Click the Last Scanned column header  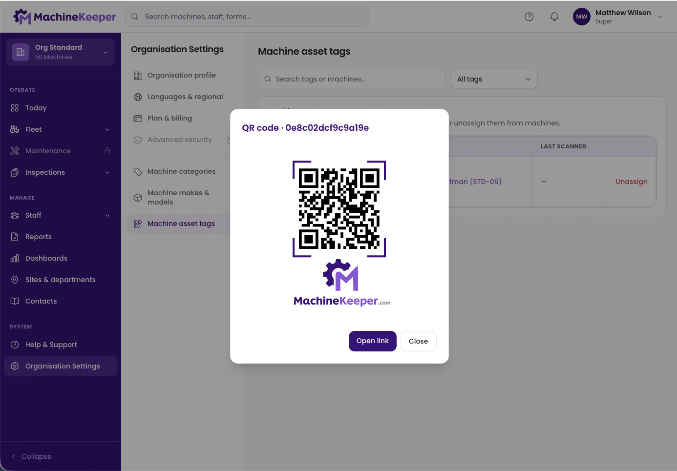[x=564, y=146]
